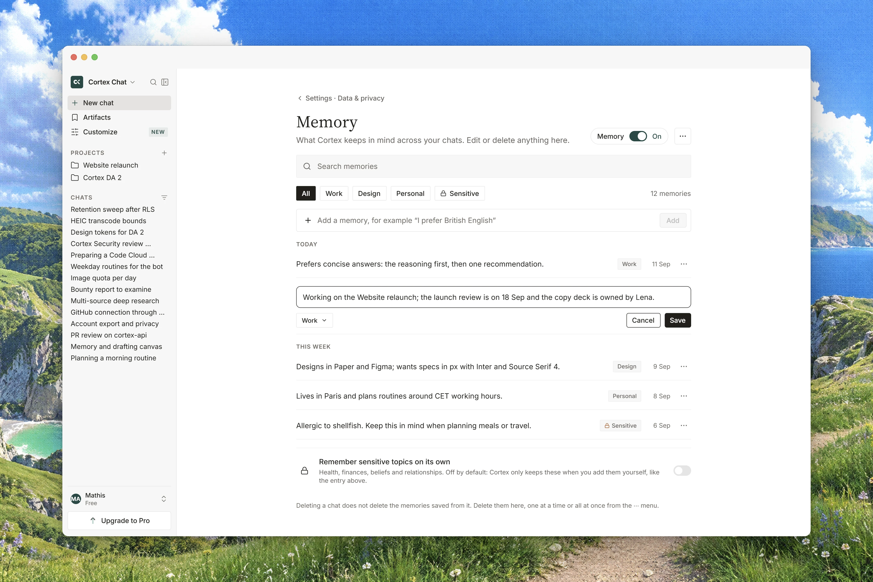Screen dimensions: 873x582
Task: Click the magnifier icon in Search memories
Action: point(307,166)
